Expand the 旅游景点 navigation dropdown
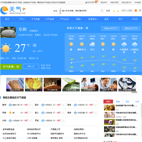 point(93,19)
